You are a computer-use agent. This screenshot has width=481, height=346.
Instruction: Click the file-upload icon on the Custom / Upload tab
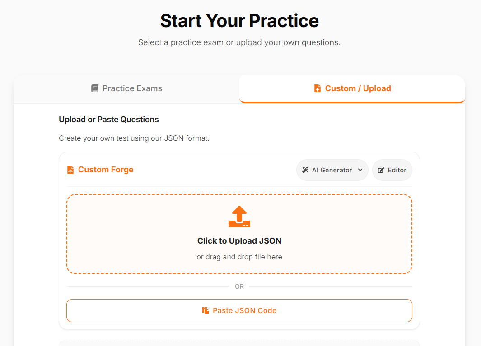[x=318, y=88]
